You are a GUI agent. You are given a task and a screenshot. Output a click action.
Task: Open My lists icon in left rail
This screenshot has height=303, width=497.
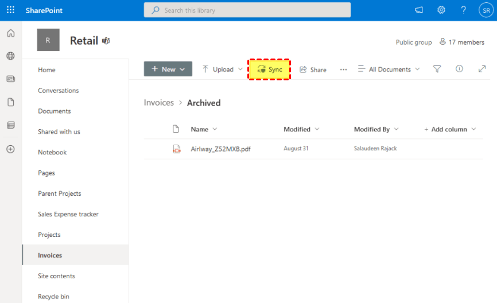[11, 125]
